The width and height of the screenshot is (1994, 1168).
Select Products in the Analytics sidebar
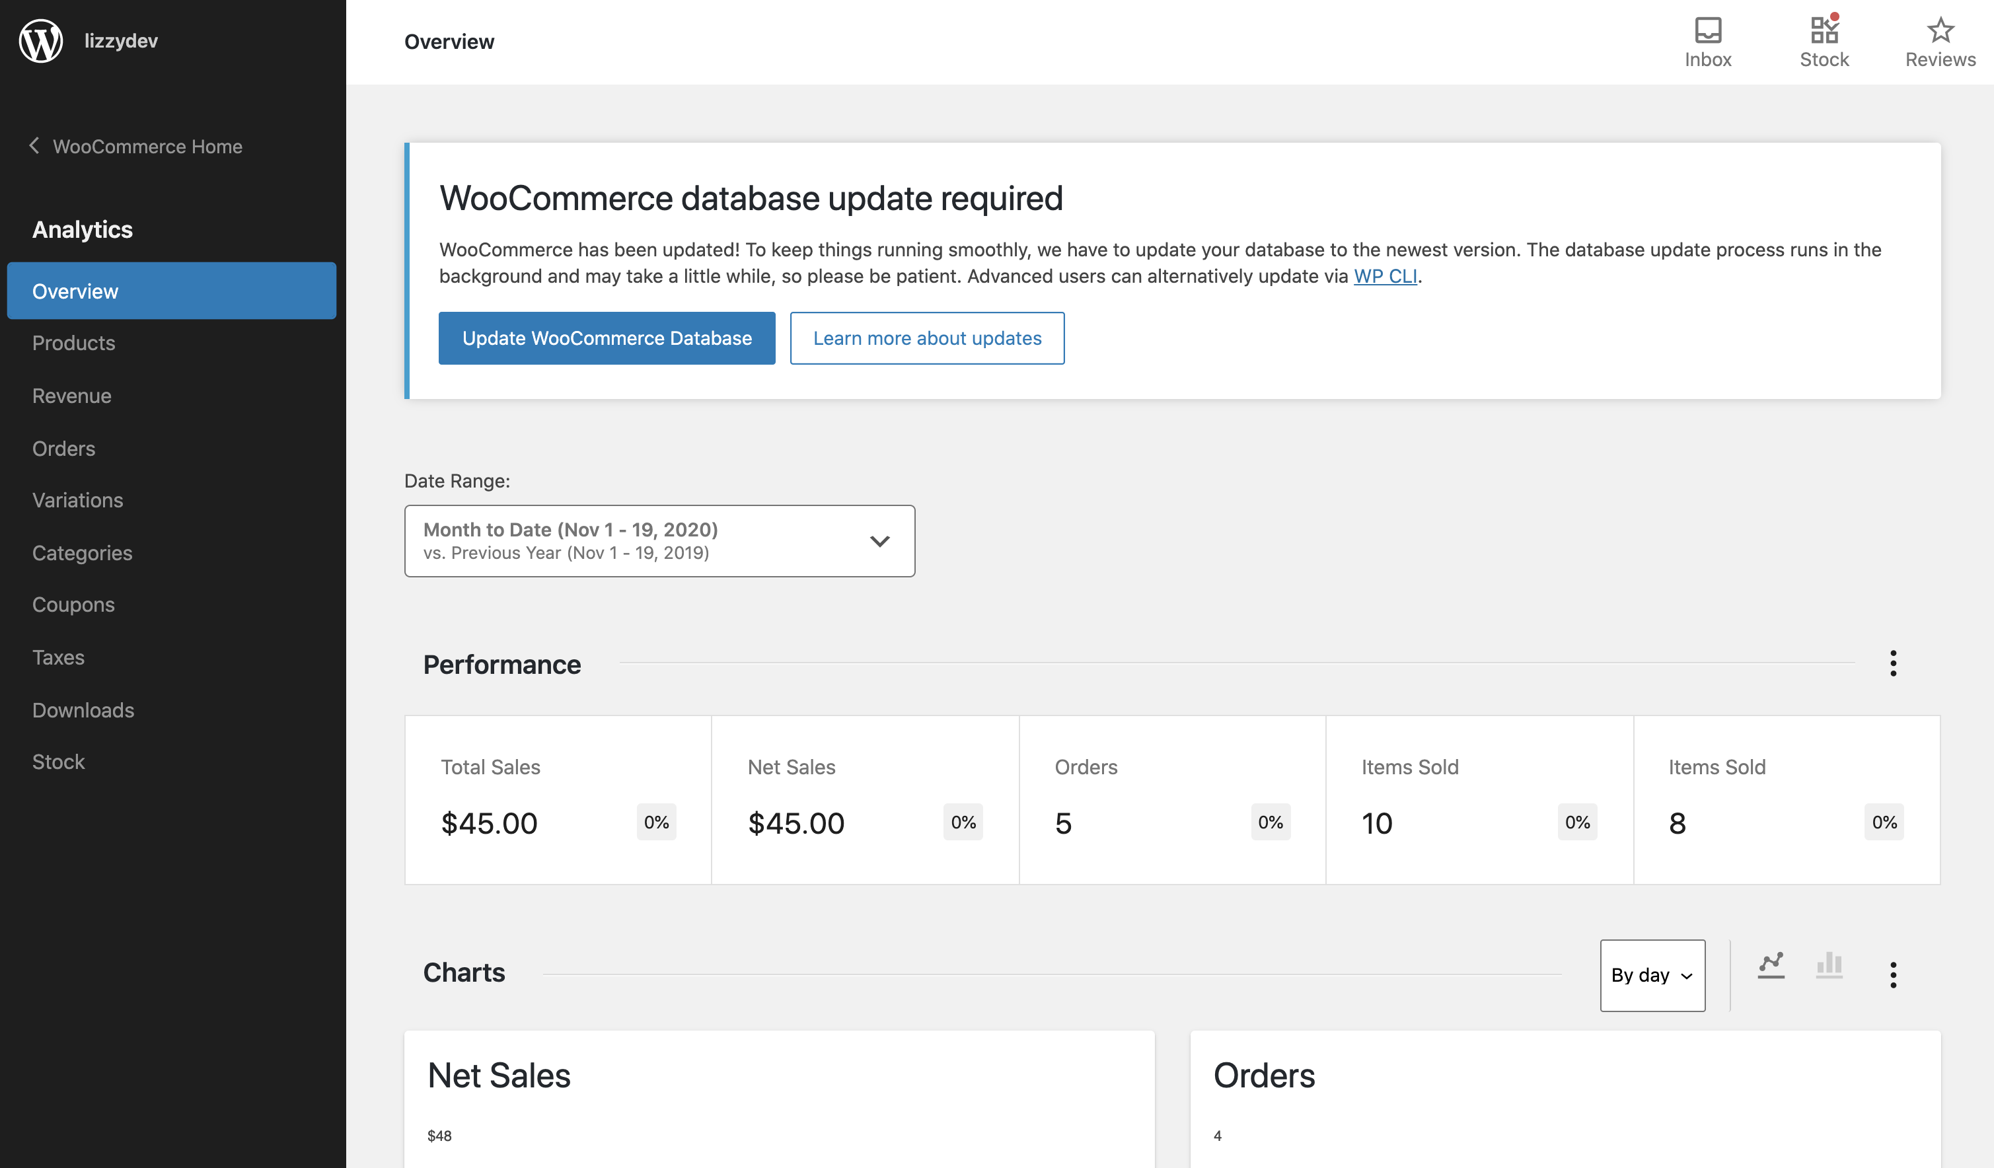point(73,343)
